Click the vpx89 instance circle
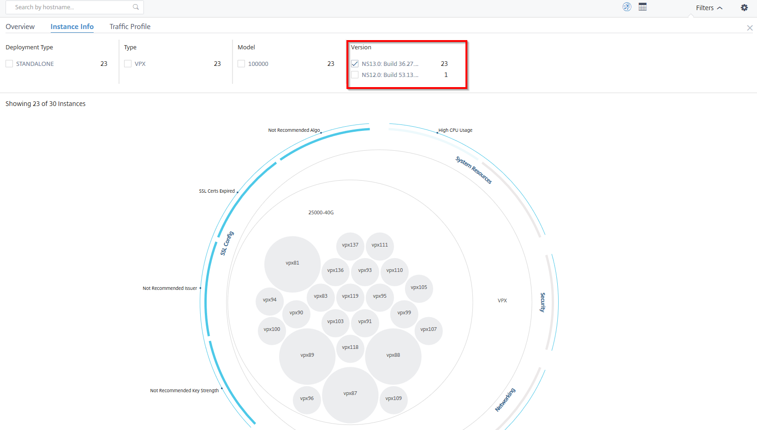 click(x=307, y=356)
